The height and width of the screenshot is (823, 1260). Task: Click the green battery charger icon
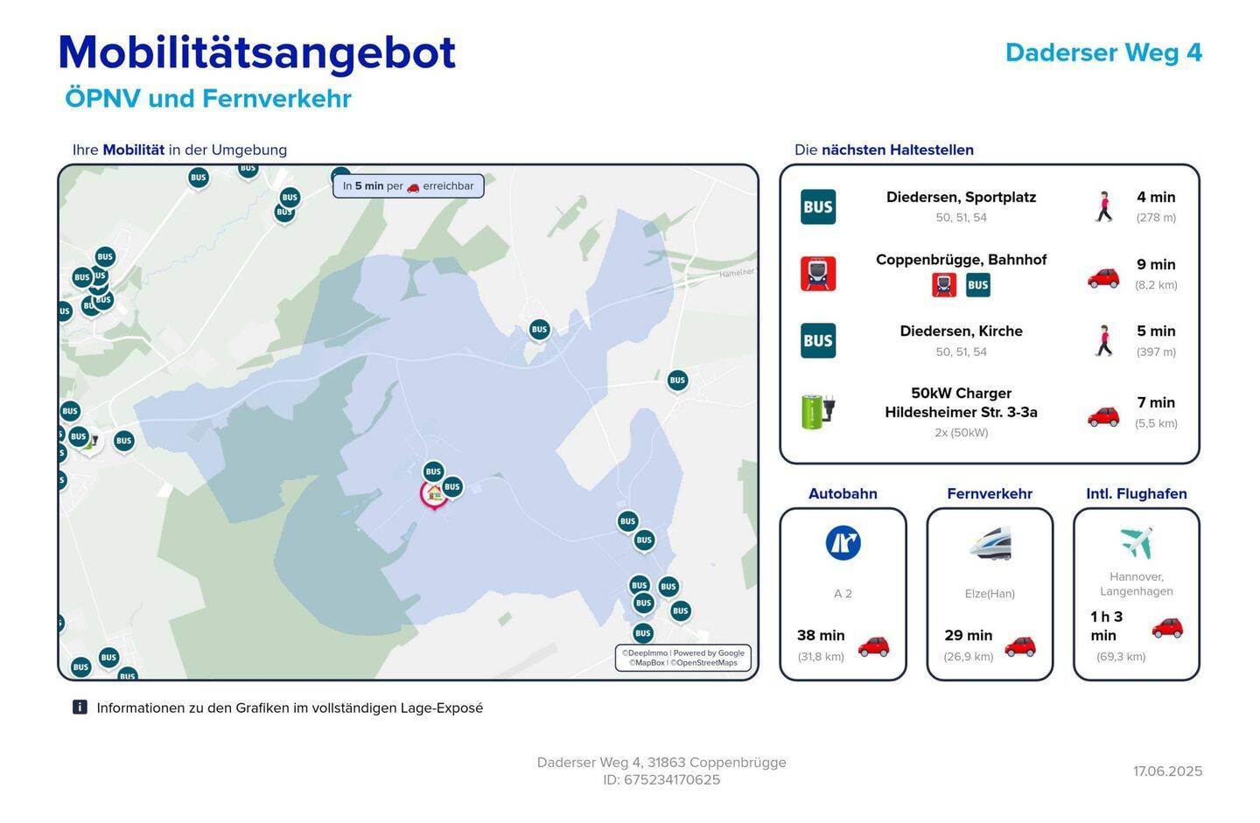tap(817, 411)
